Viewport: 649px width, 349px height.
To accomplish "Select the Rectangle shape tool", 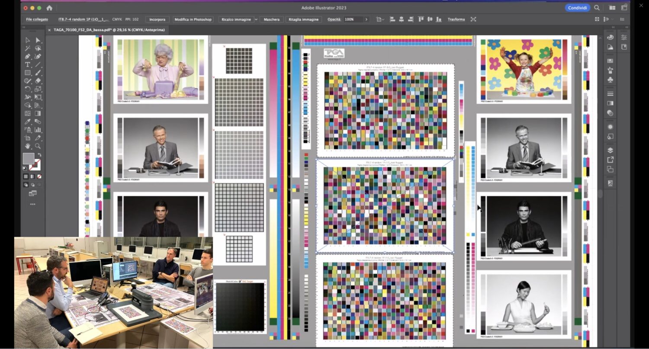I will (28, 73).
